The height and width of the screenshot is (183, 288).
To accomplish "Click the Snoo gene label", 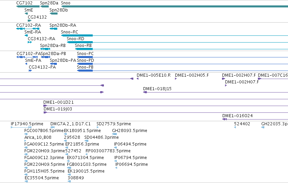I will pos(66,3).
